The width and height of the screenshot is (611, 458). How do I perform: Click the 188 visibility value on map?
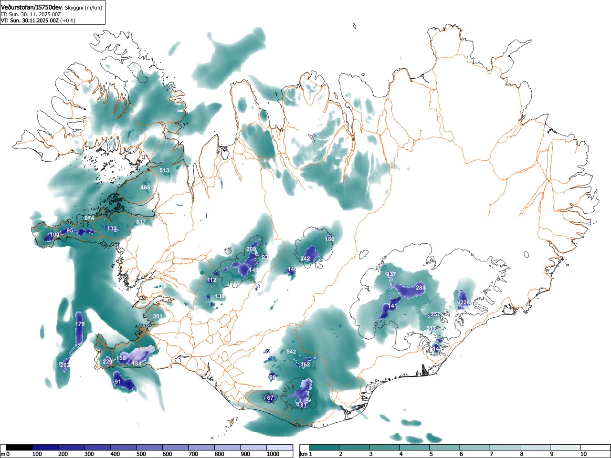(137, 364)
